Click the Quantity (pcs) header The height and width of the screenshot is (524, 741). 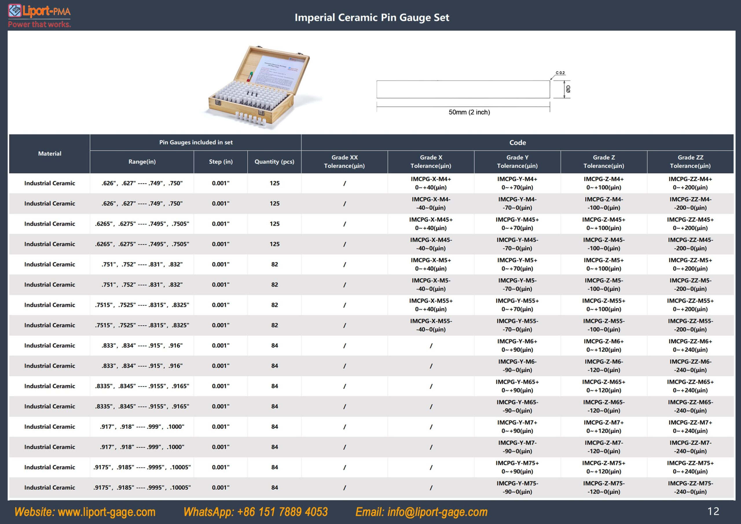274,162
